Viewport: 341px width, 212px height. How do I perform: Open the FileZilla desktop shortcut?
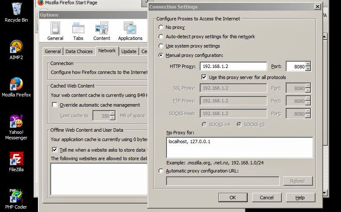tap(16, 162)
